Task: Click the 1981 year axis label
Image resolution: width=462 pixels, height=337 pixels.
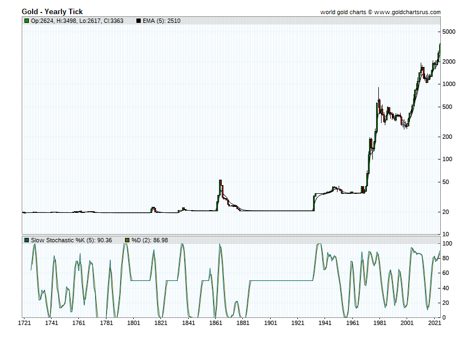Action: pos(380,322)
